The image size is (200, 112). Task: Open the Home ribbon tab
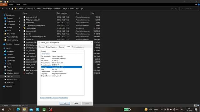pos(11,5)
